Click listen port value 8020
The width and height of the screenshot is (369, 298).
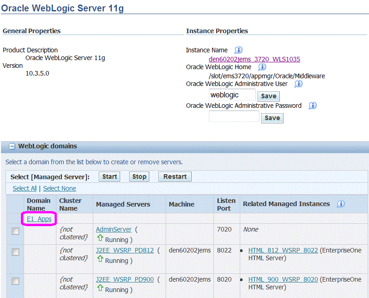point(224,280)
